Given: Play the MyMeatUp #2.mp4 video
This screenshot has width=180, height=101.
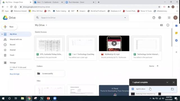Looking at the screenshot, I should (x=114, y=43).
